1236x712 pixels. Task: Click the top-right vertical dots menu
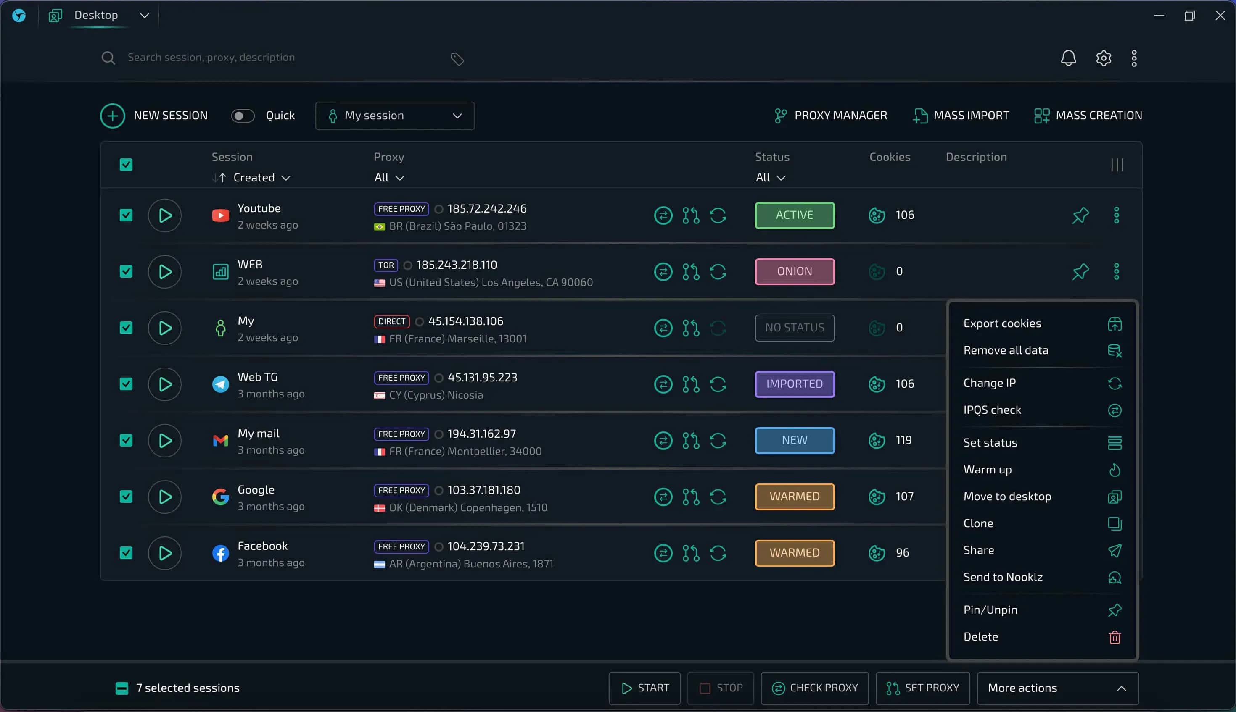pos(1134,58)
